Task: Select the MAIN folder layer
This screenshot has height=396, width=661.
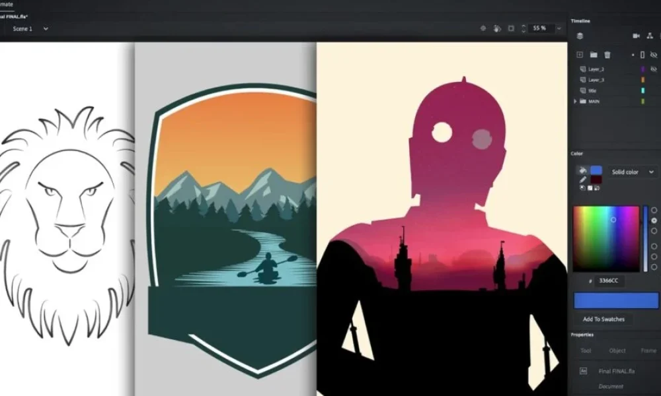Action: (x=594, y=102)
